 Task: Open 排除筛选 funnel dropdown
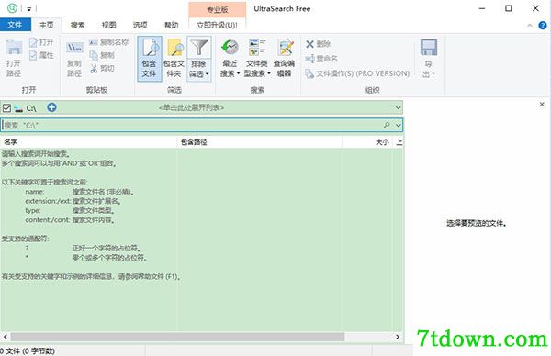[x=199, y=59]
